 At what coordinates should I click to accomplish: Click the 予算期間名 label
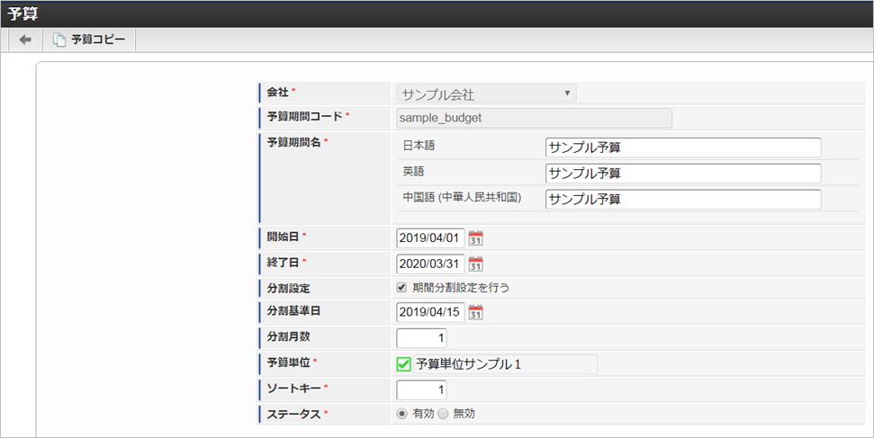click(294, 142)
